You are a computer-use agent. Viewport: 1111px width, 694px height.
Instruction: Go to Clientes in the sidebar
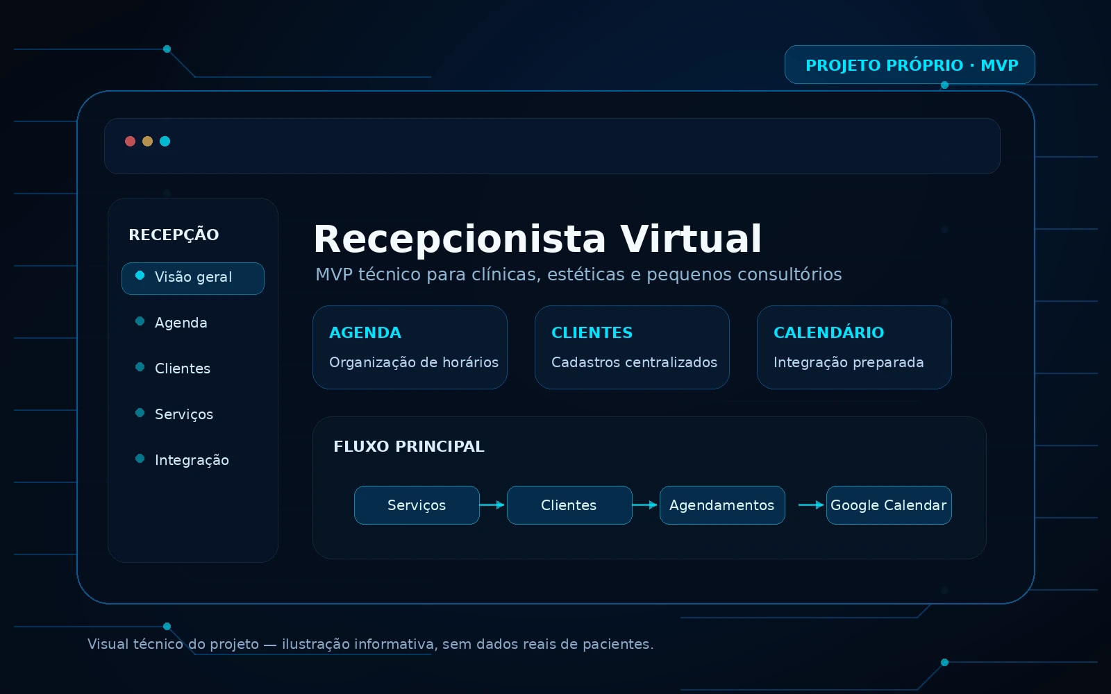point(183,369)
